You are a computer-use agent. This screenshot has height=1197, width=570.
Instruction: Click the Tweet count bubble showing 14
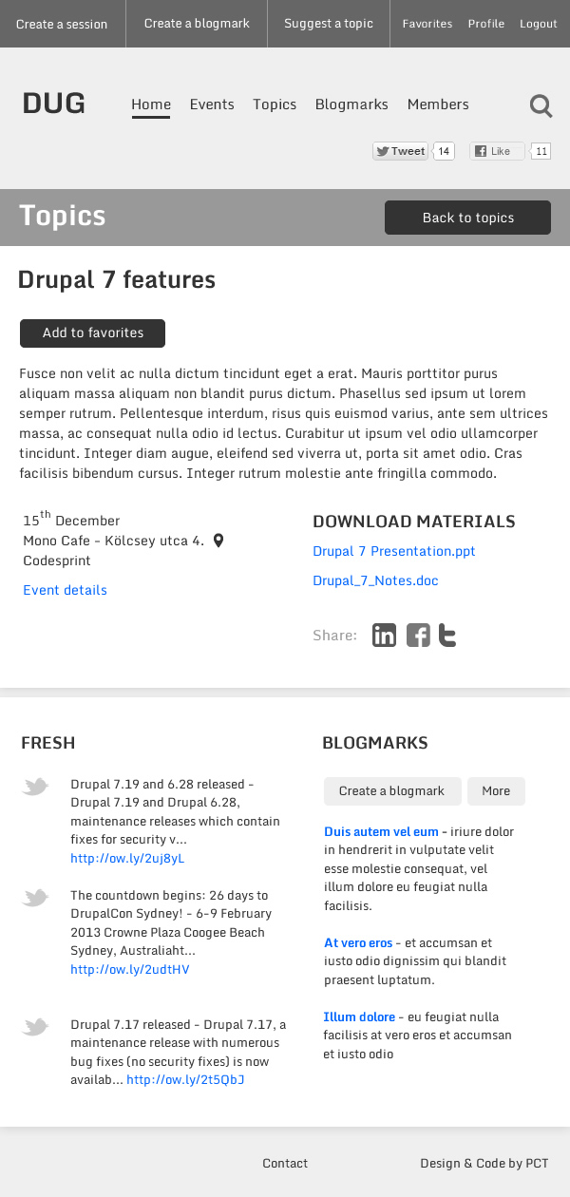click(x=443, y=150)
